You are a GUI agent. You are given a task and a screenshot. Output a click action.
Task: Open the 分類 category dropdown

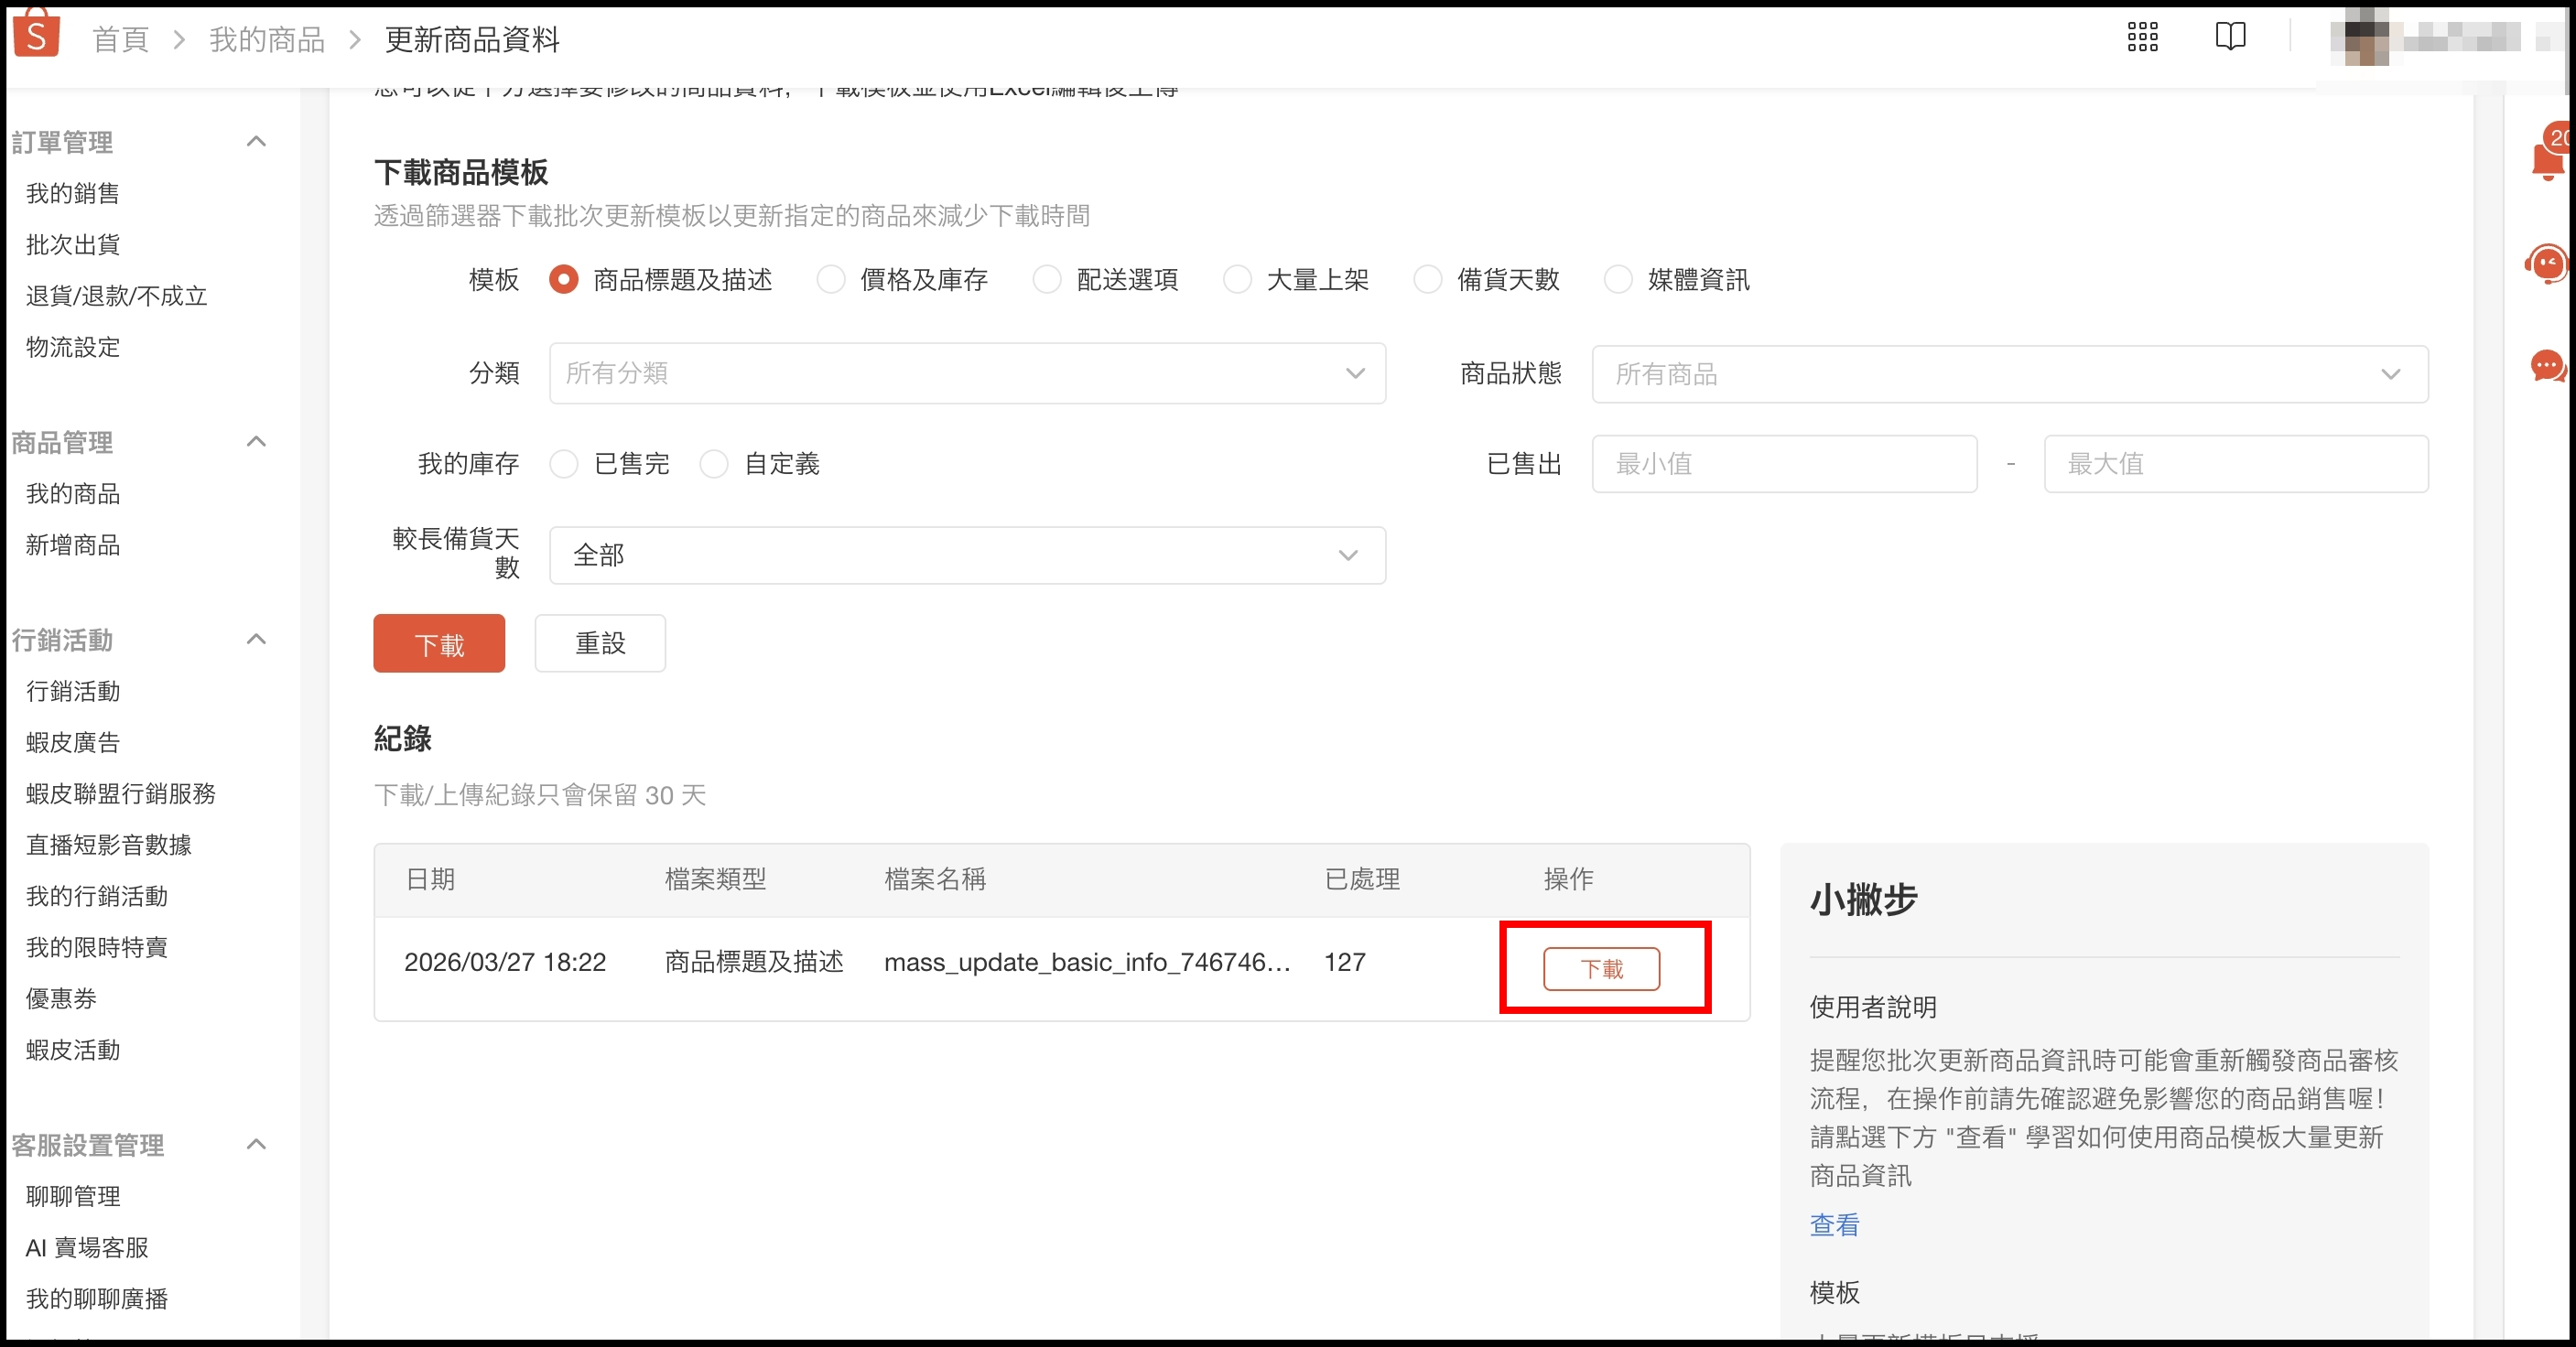[966, 373]
